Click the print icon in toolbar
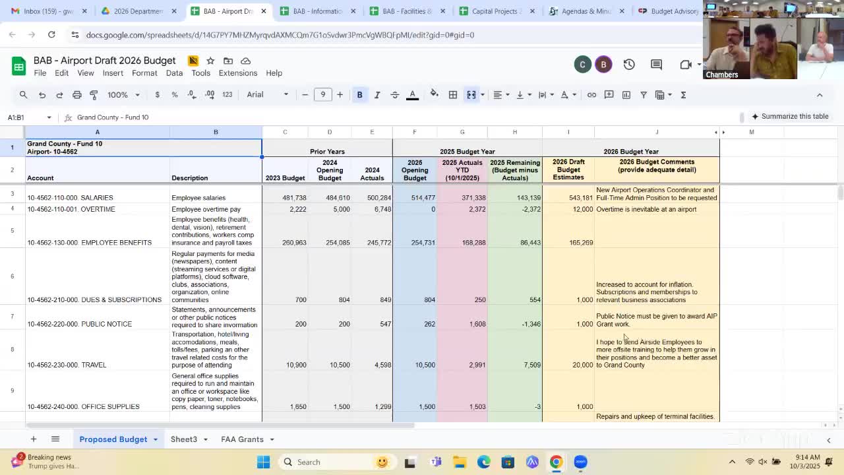This screenshot has width=844, height=475. pos(76,95)
